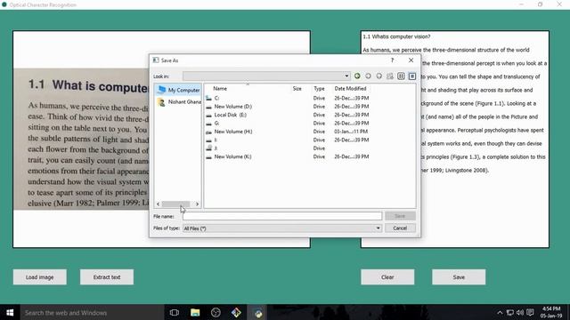Viewport: 570px width, 320px height.
Task: Click the Back arrow in Save As toolbar
Action: coord(357,76)
